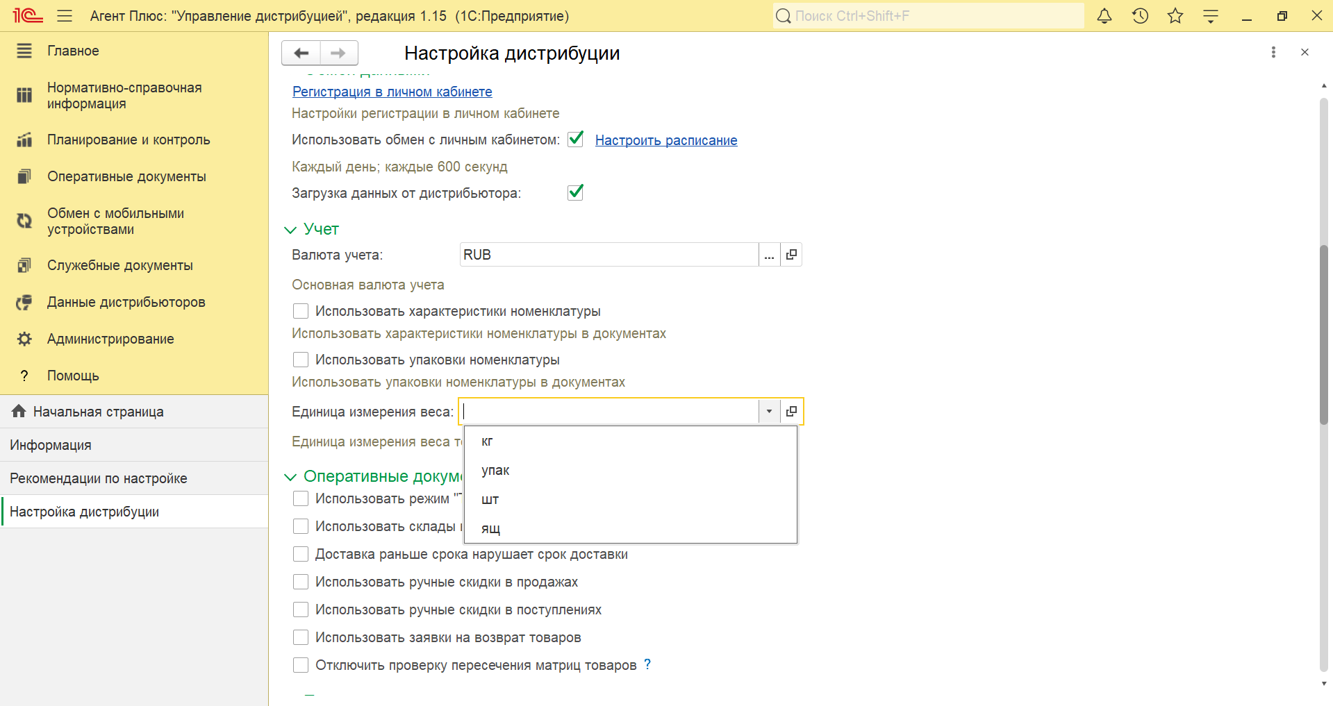Viewport: 1333px width, 706px height.
Task: Enable Доставка раньше срока нарушает срок доставки
Action: coord(301,554)
